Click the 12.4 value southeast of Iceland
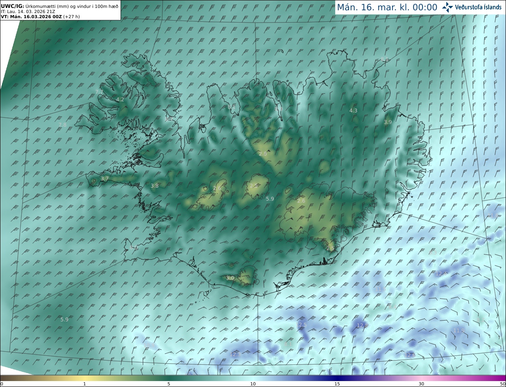The height and width of the screenshot is (387, 506). click(x=441, y=273)
